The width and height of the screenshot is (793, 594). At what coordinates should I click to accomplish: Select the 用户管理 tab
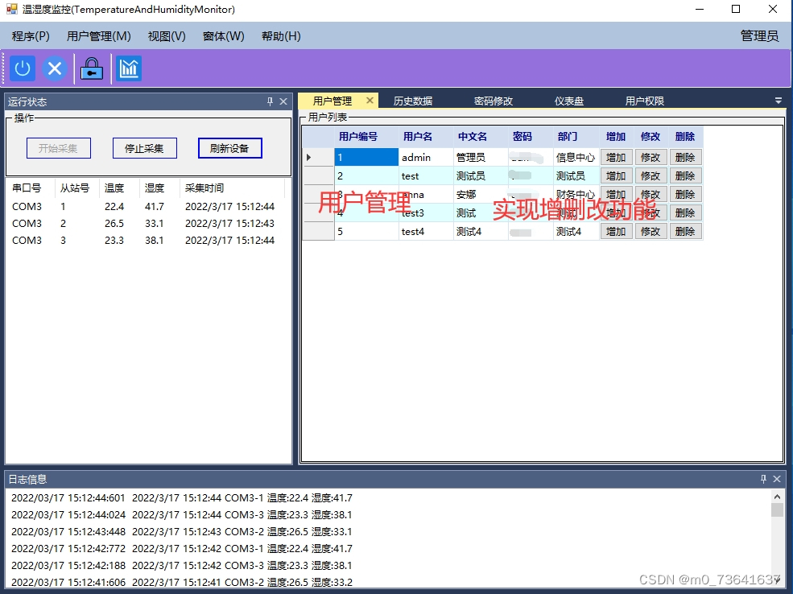click(x=332, y=101)
